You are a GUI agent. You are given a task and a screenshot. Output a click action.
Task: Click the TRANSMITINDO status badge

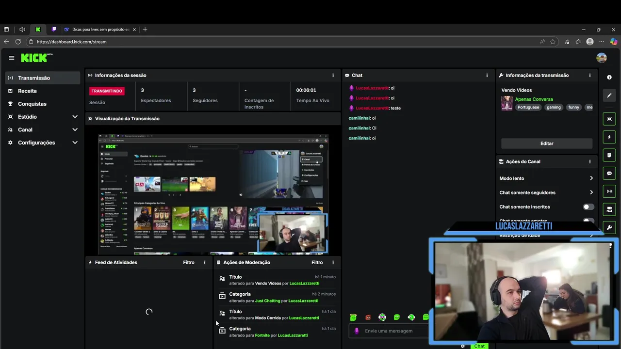tap(107, 91)
